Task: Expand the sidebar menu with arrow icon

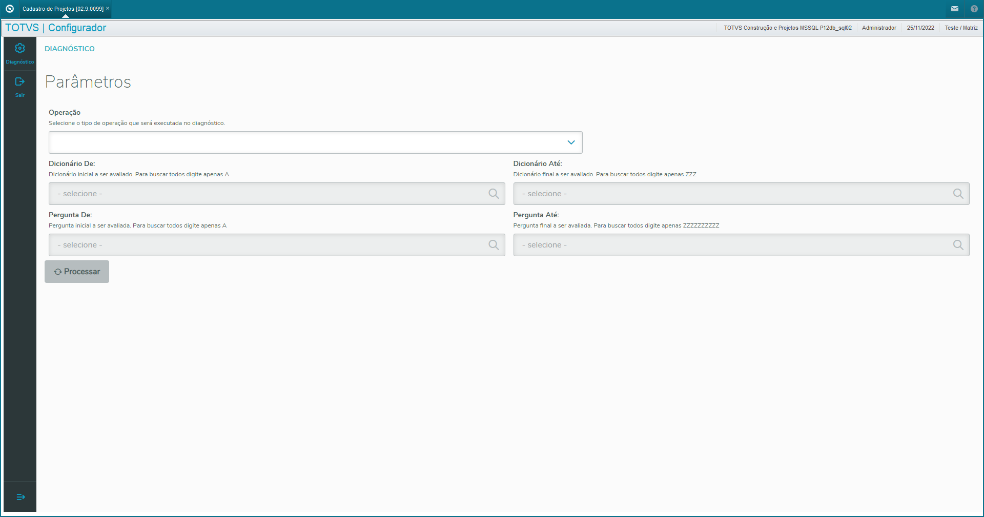Action: 20,497
